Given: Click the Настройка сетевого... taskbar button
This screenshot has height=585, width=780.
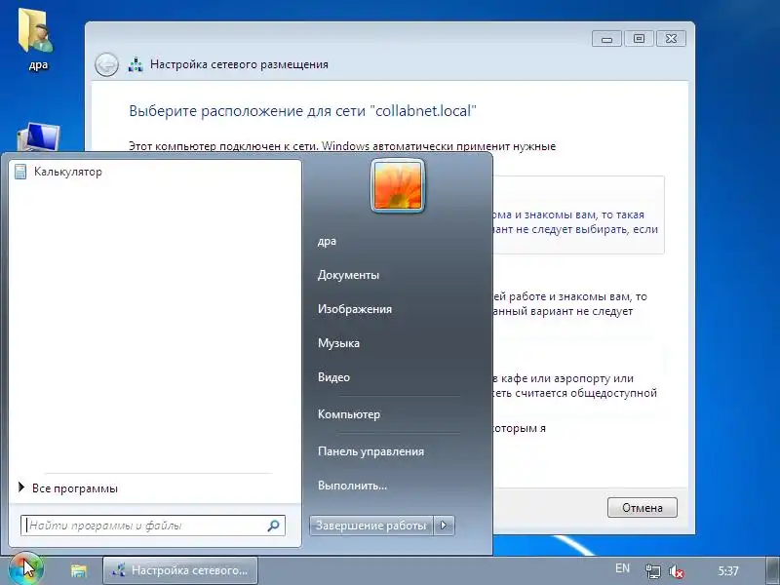Looking at the screenshot, I should (180, 570).
